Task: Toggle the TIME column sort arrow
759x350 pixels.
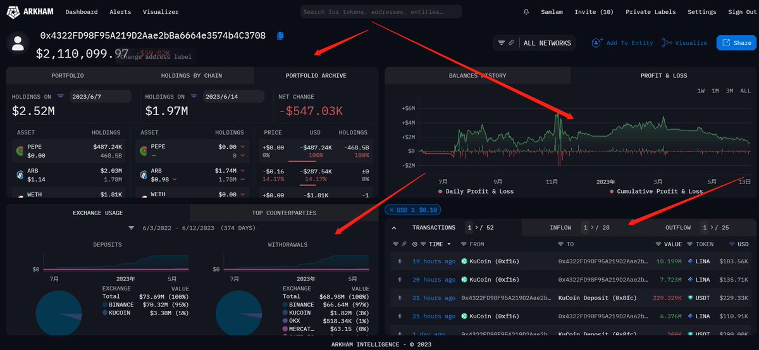Action: tap(449, 244)
